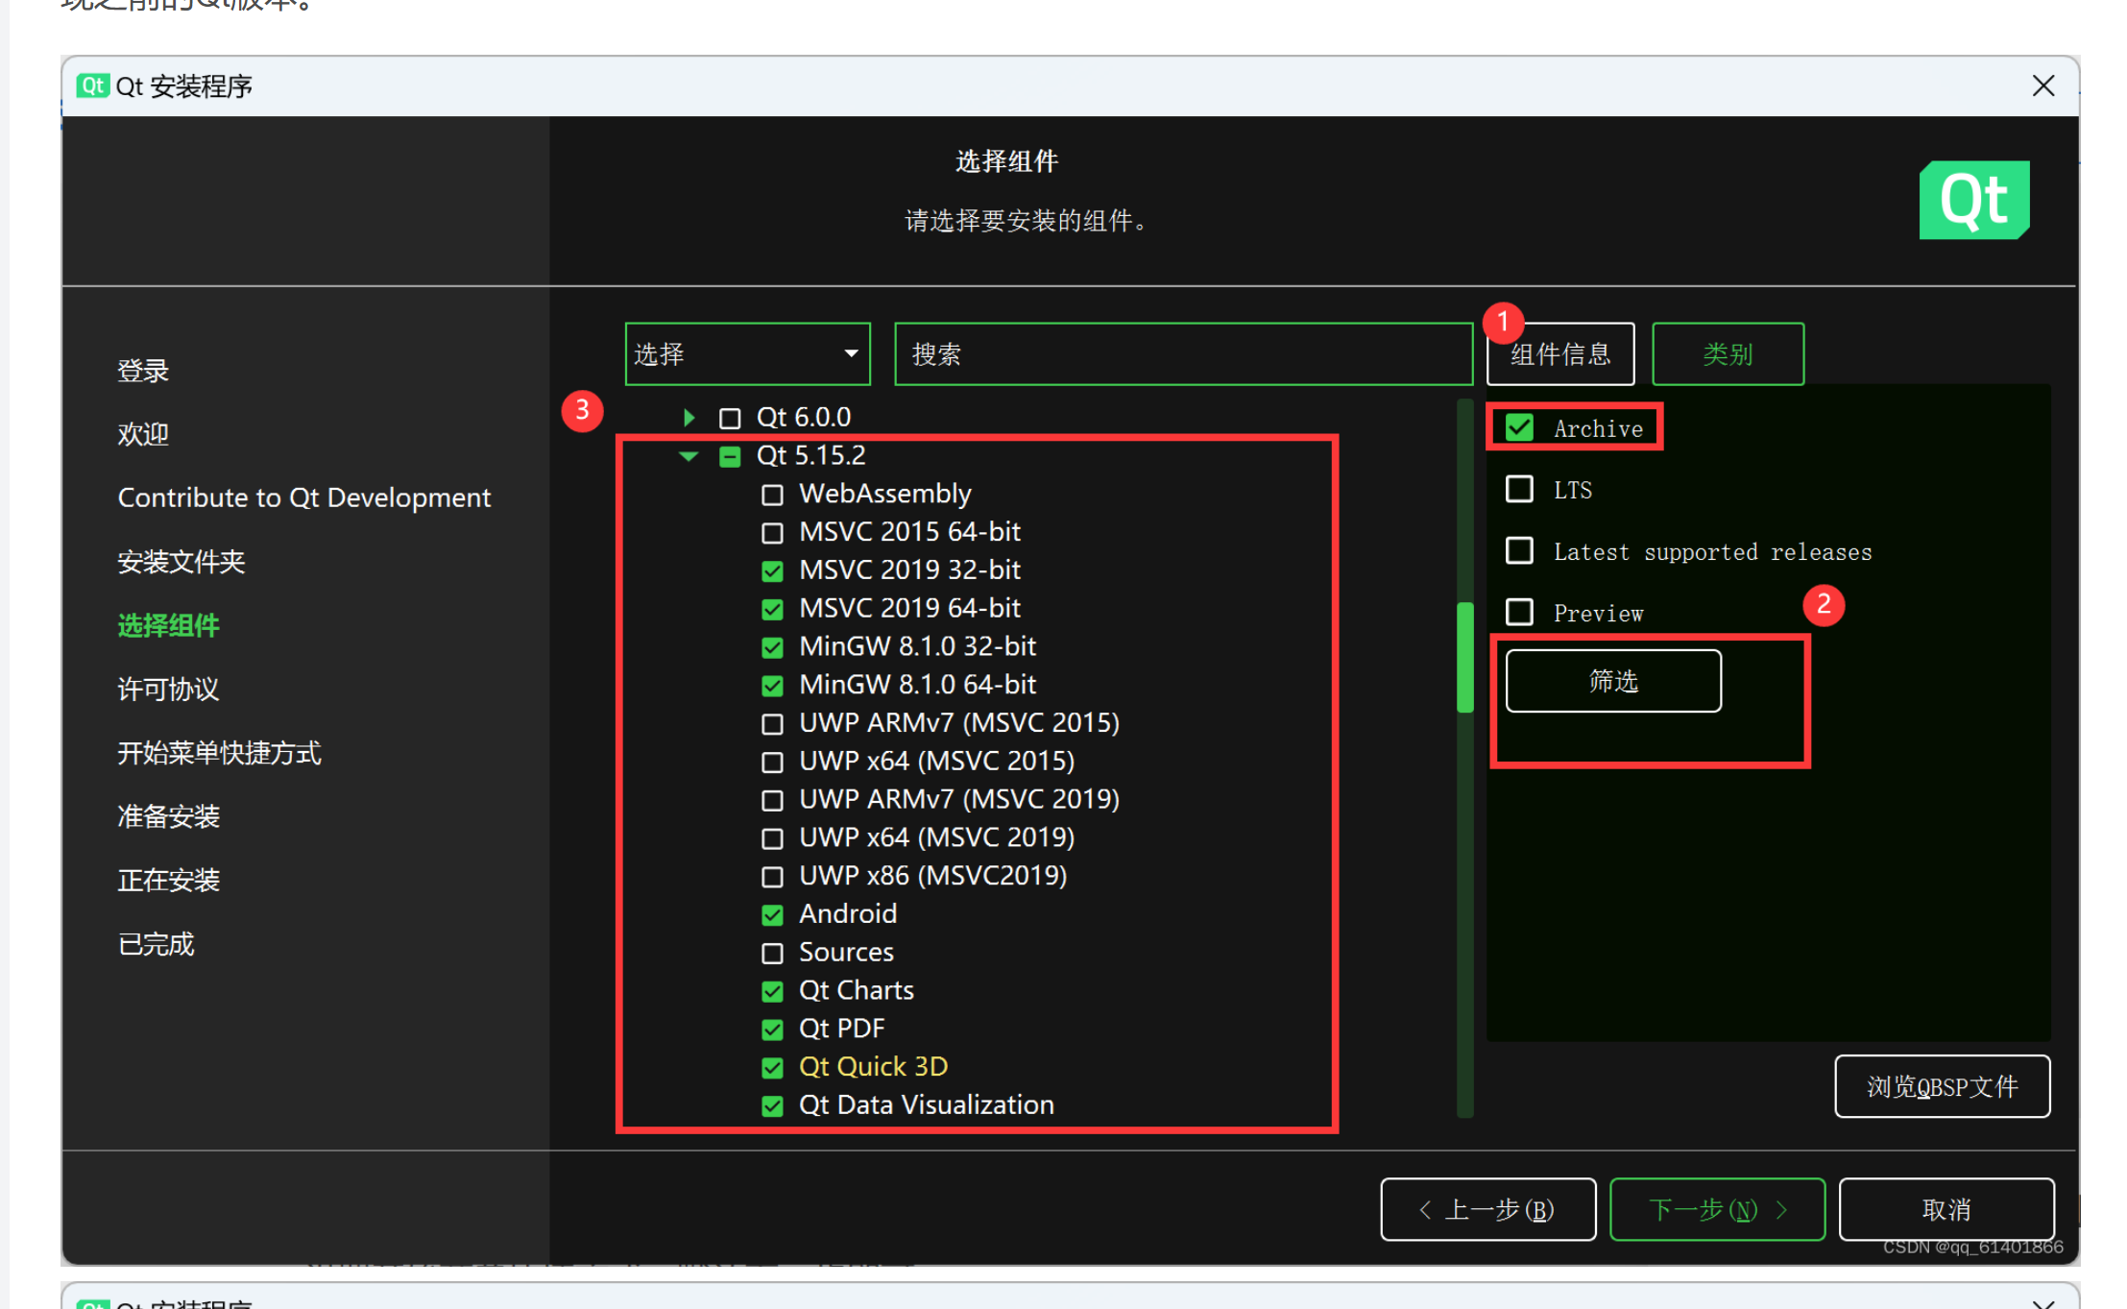
Task: Click the Sources tree row label
Action: 846,952
